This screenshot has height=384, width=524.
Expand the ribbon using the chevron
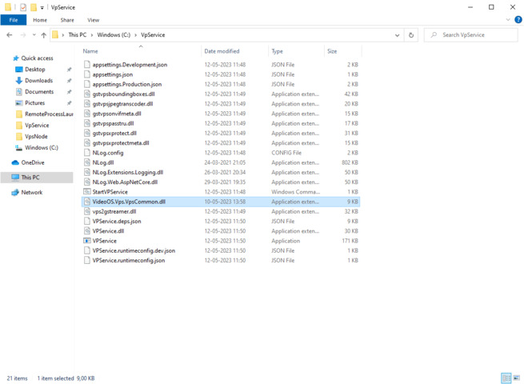[508, 20]
